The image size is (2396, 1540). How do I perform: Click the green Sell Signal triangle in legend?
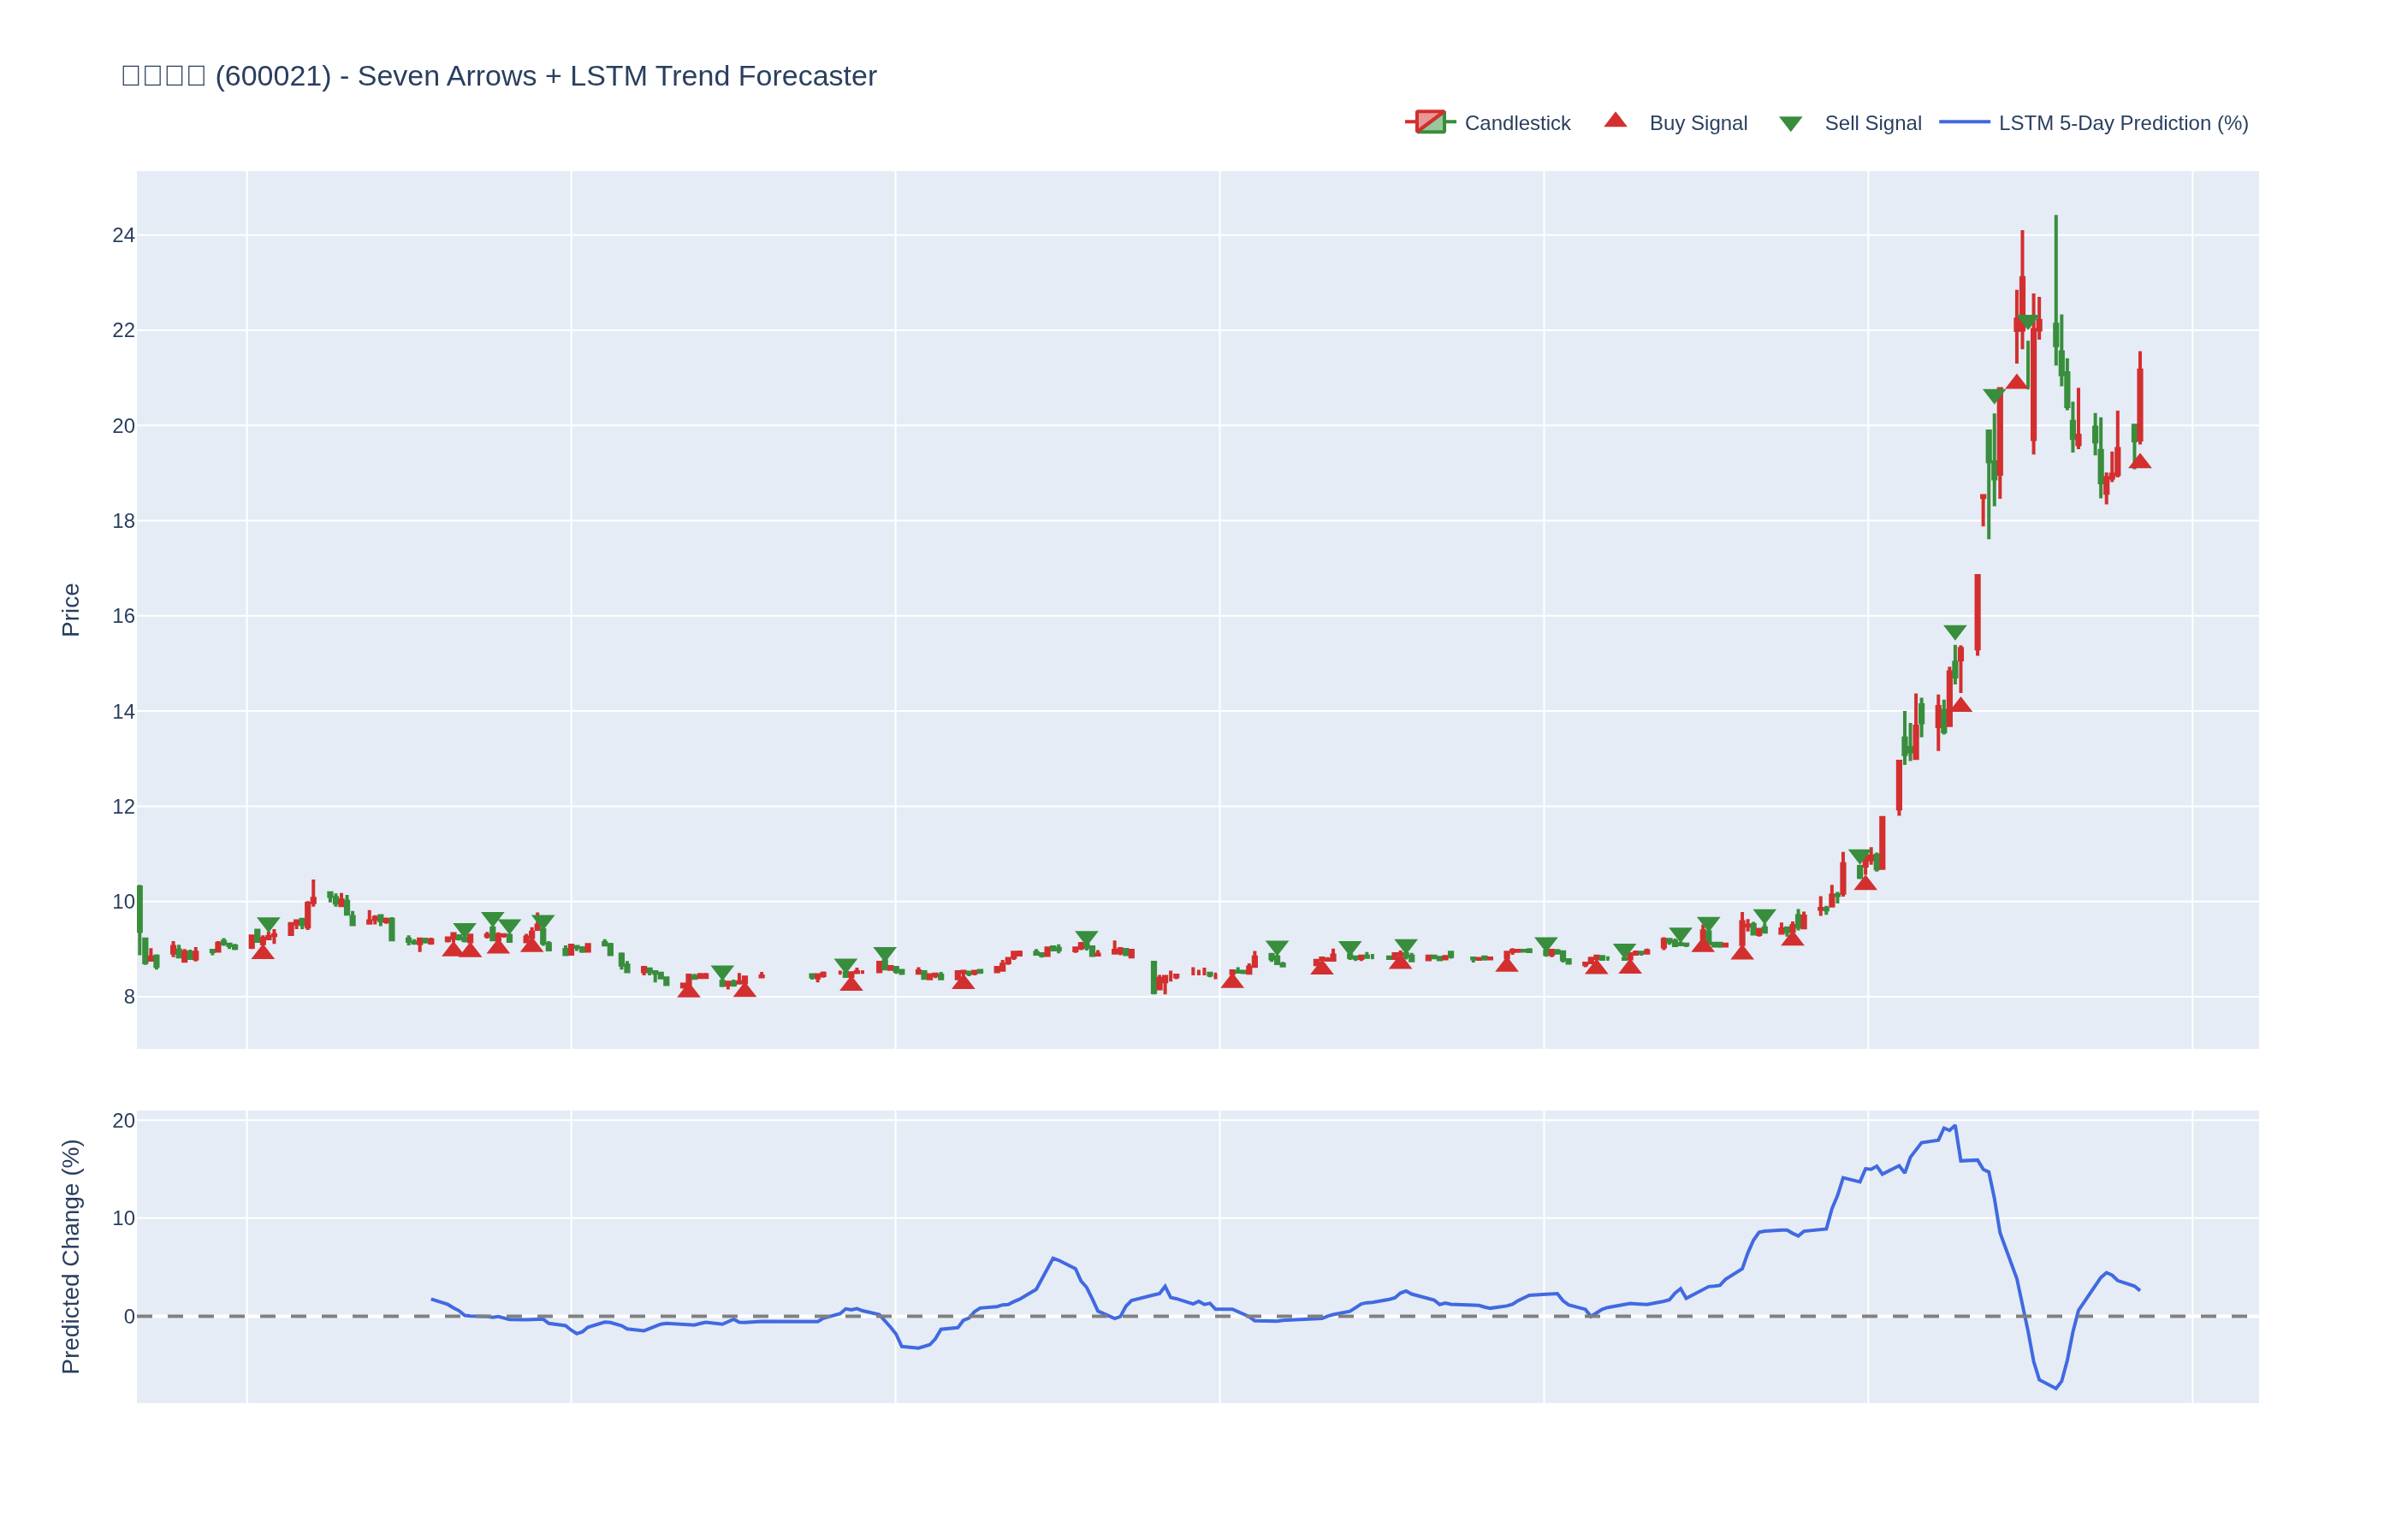coord(1790,124)
